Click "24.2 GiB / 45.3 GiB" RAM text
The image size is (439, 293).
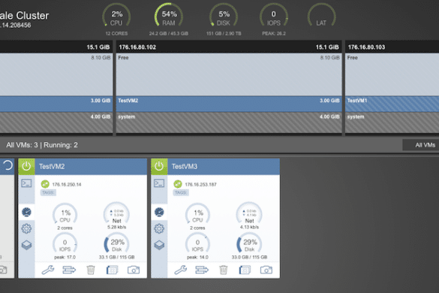click(169, 34)
